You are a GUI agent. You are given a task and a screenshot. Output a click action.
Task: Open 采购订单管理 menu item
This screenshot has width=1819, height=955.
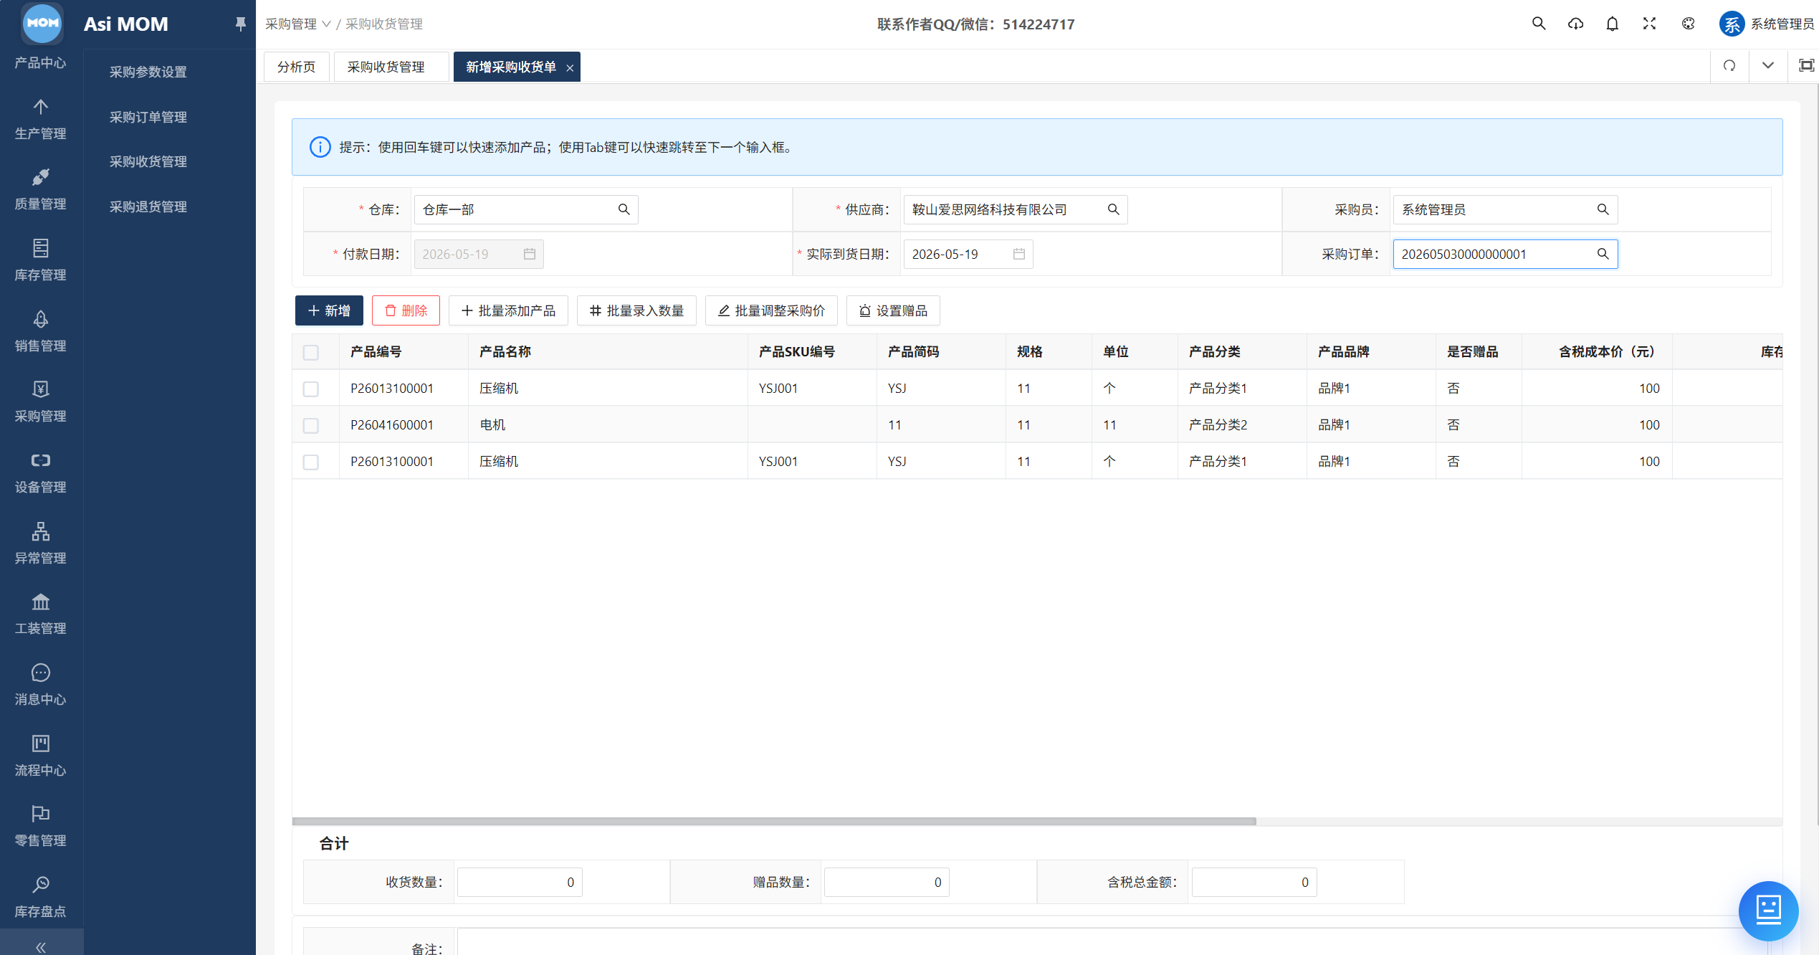tap(148, 117)
